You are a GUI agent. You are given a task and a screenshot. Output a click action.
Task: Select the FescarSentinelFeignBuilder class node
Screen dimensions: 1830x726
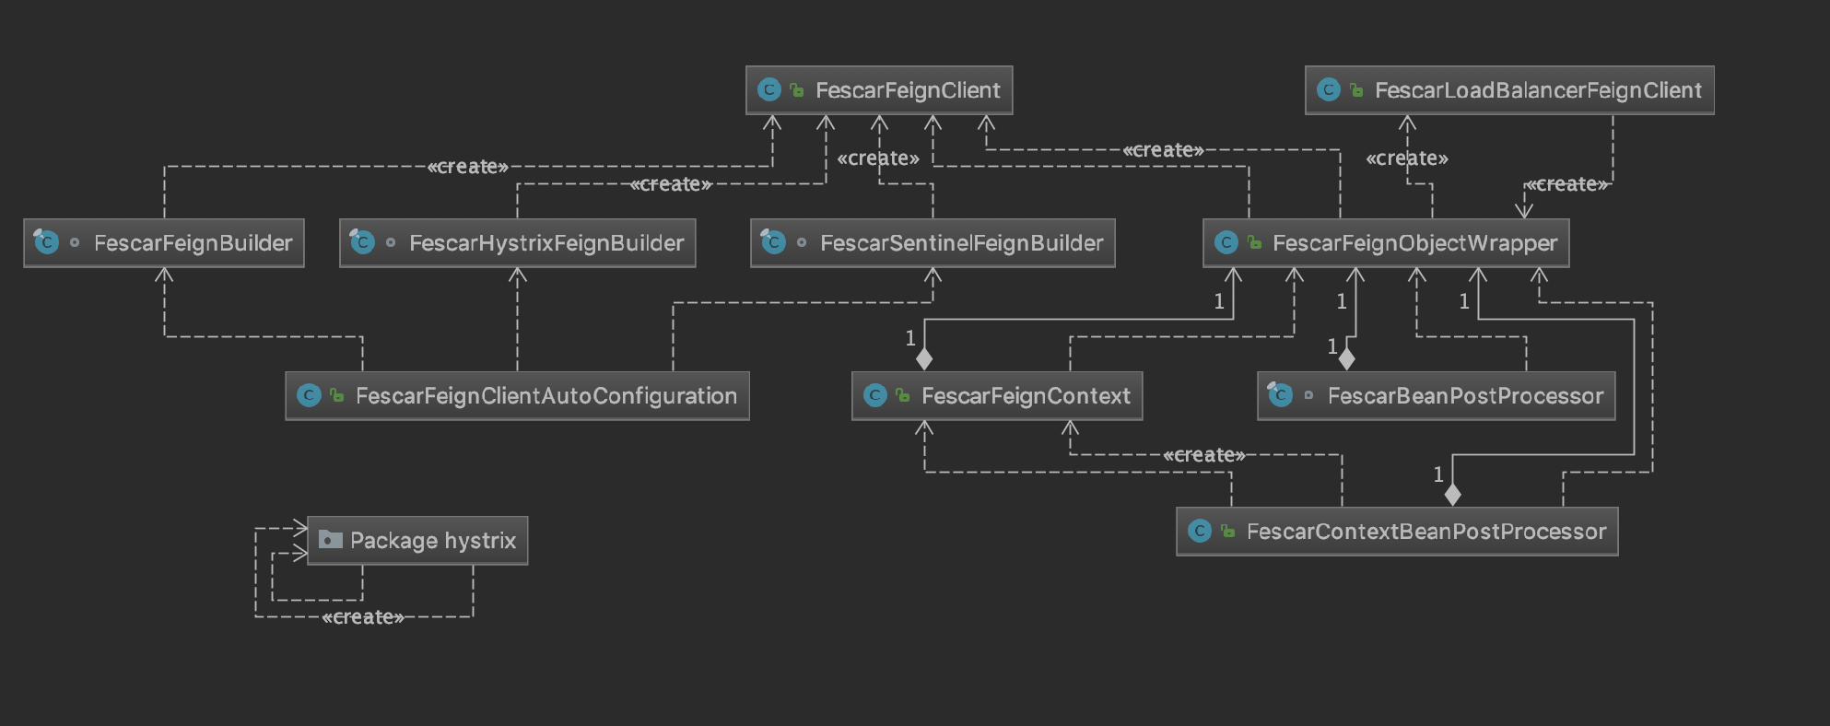tap(961, 242)
